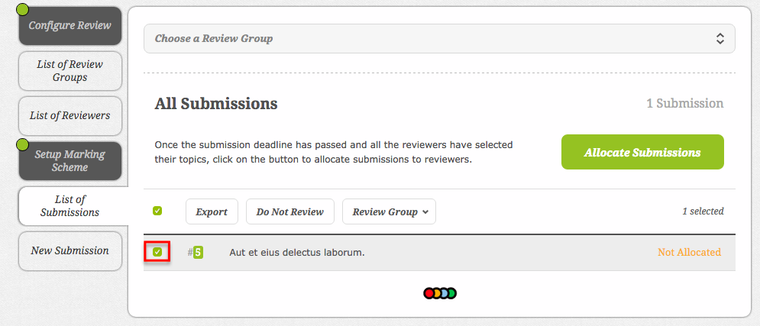Screen dimensions: 760x326
Task: Click the green dot on Setup Marking Scheme
Action: point(22,144)
